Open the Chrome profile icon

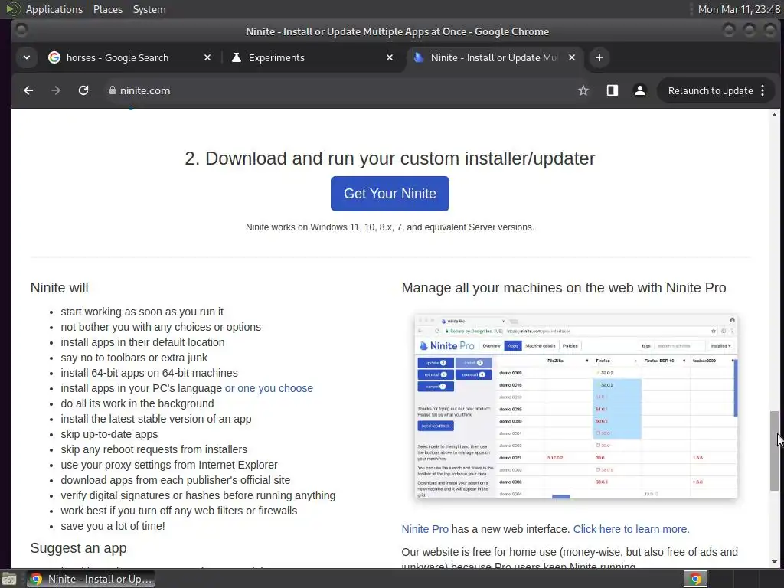pyautogui.click(x=639, y=90)
